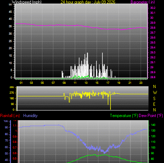The image size is (164, 163).
Task: Click the Barometer (.in) axis title
Action: (x=143, y=2)
